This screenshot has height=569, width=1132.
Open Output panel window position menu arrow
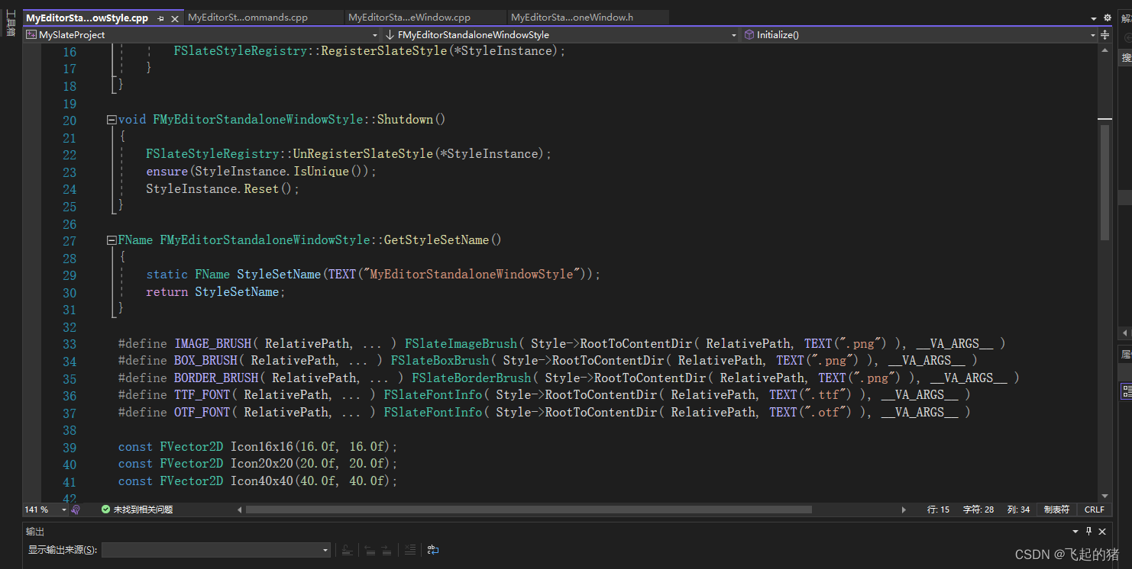pyautogui.click(x=1075, y=532)
